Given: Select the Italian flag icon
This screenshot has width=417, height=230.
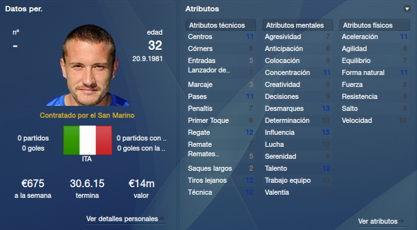Looking at the screenshot, I should click(88, 141).
